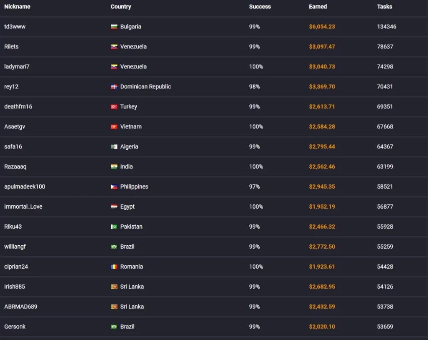Click the Country column header

(x=121, y=7)
